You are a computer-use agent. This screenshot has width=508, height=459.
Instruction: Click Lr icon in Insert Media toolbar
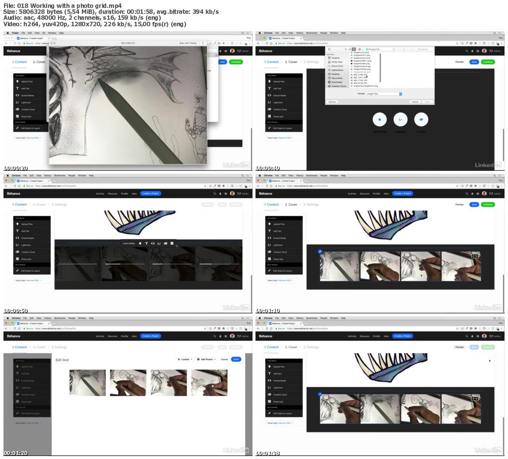(159, 243)
